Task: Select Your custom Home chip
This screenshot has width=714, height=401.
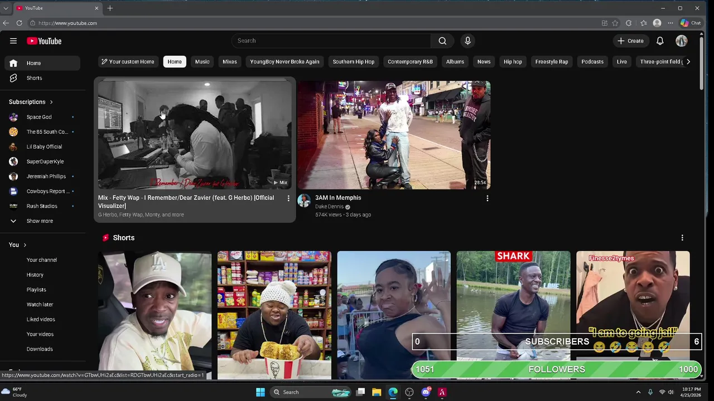Action: coord(127,62)
